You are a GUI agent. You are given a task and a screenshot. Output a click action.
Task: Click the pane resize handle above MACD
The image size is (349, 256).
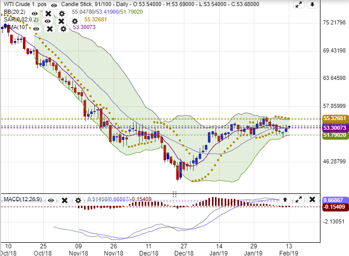pos(174,194)
